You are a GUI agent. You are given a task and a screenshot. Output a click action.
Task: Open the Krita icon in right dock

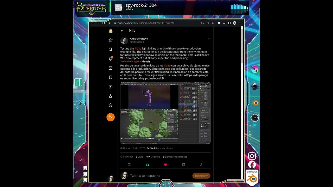click(254, 70)
